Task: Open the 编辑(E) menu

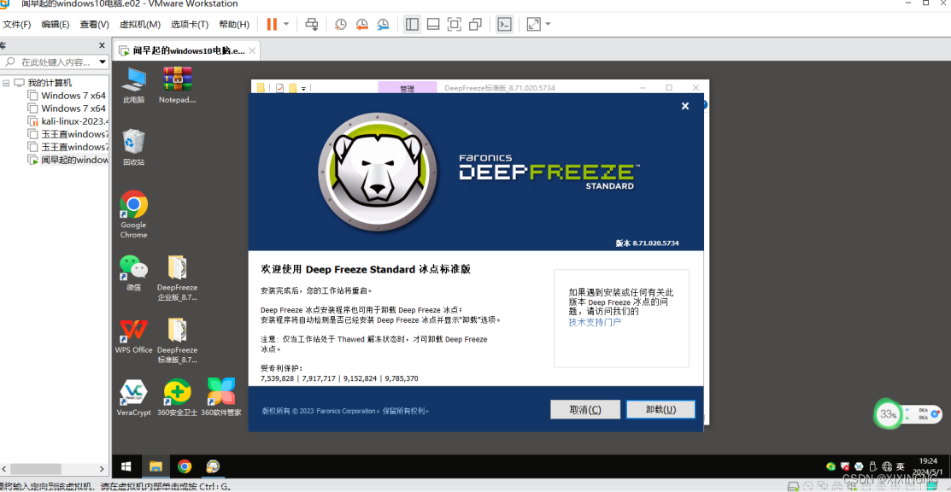Action: click(x=56, y=24)
